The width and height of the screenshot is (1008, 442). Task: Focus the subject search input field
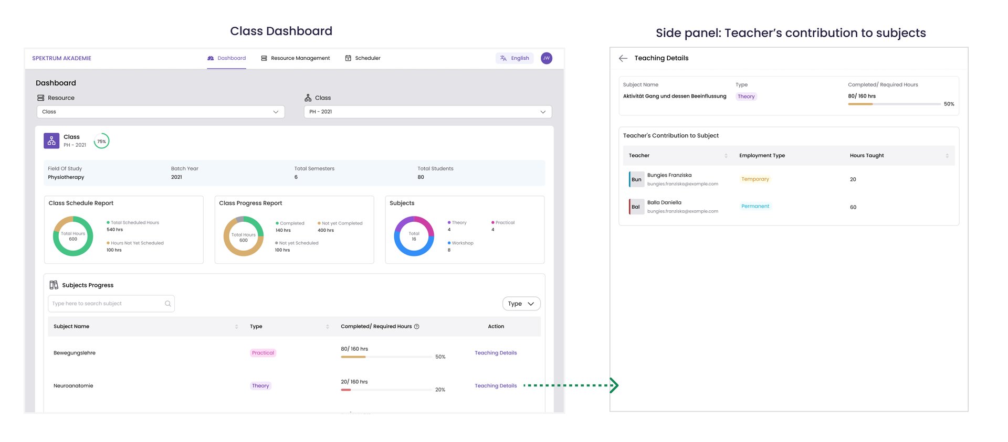click(111, 304)
